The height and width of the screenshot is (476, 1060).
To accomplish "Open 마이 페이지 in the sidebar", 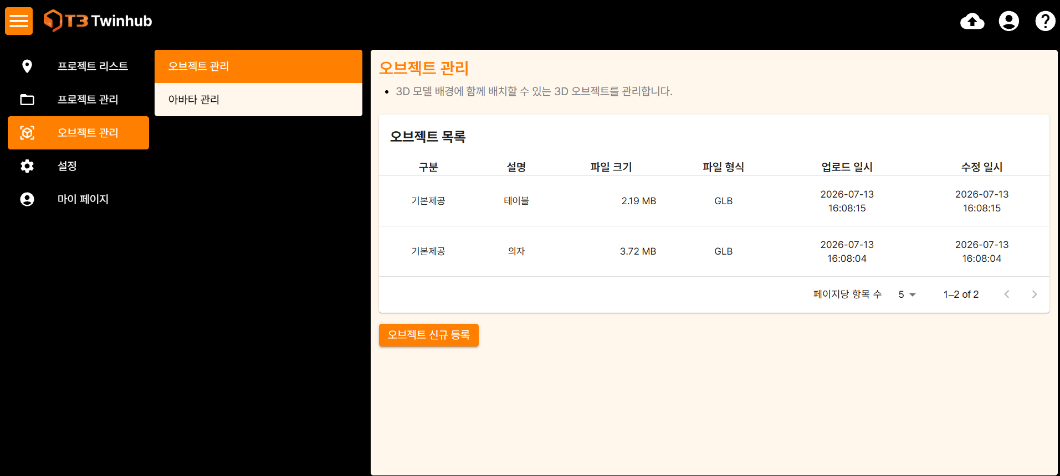I will pyautogui.click(x=78, y=199).
